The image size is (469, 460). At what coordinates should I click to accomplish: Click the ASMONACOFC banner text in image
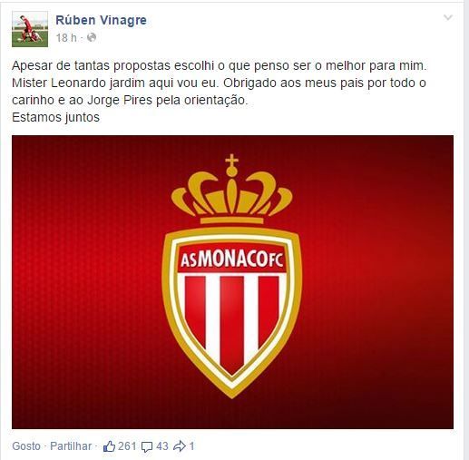232,259
